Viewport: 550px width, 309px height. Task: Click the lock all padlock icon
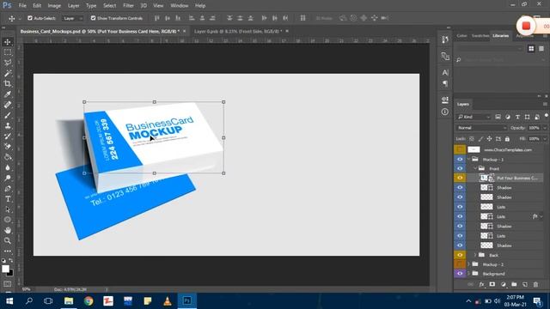(x=507, y=139)
